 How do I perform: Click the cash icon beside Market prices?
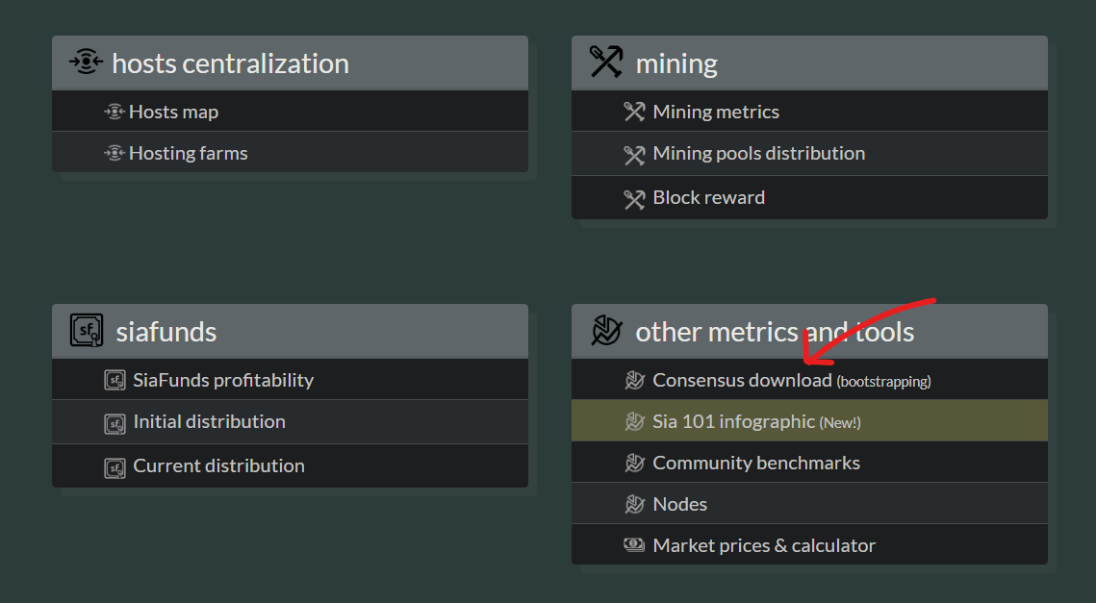coord(634,544)
